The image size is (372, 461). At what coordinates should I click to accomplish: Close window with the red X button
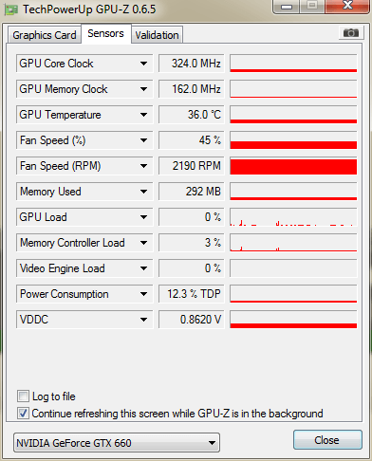[x=348, y=6]
